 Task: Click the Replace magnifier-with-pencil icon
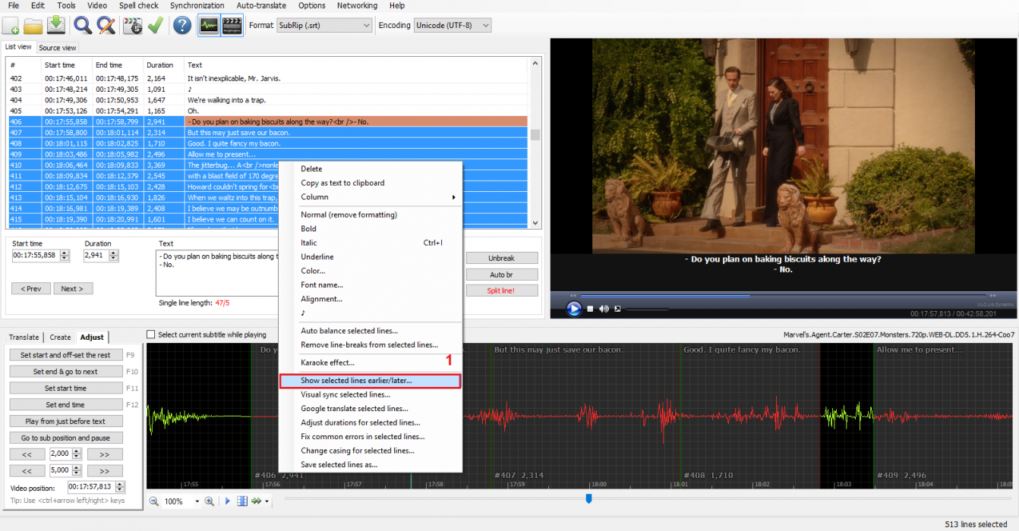tap(106, 26)
